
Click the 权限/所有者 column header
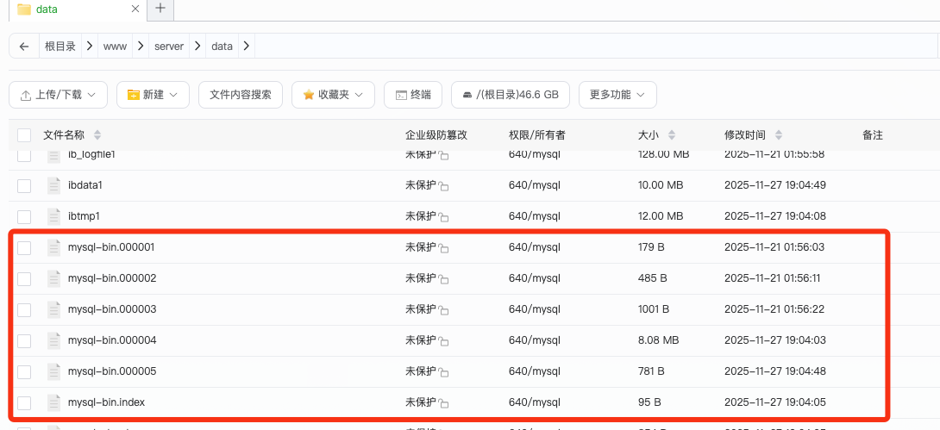pos(536,134)
